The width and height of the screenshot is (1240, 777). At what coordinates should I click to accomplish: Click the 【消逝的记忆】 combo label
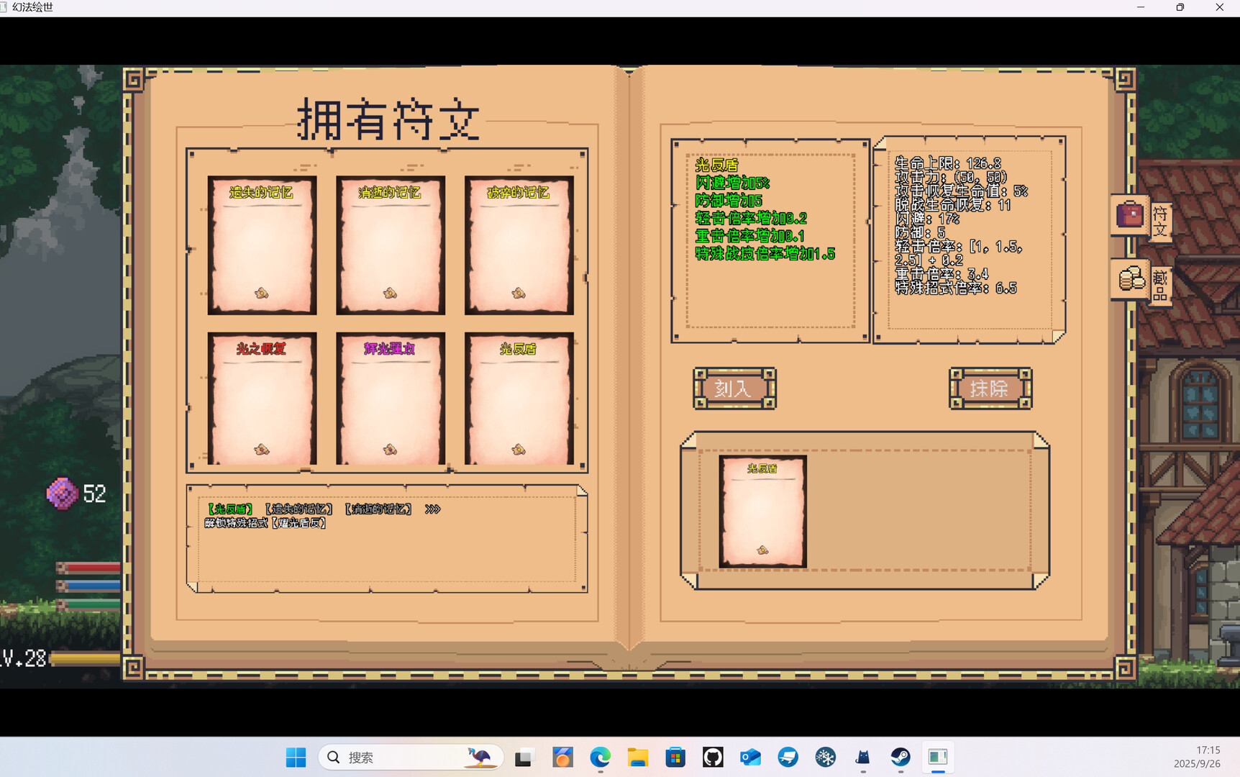coord(378,509)
